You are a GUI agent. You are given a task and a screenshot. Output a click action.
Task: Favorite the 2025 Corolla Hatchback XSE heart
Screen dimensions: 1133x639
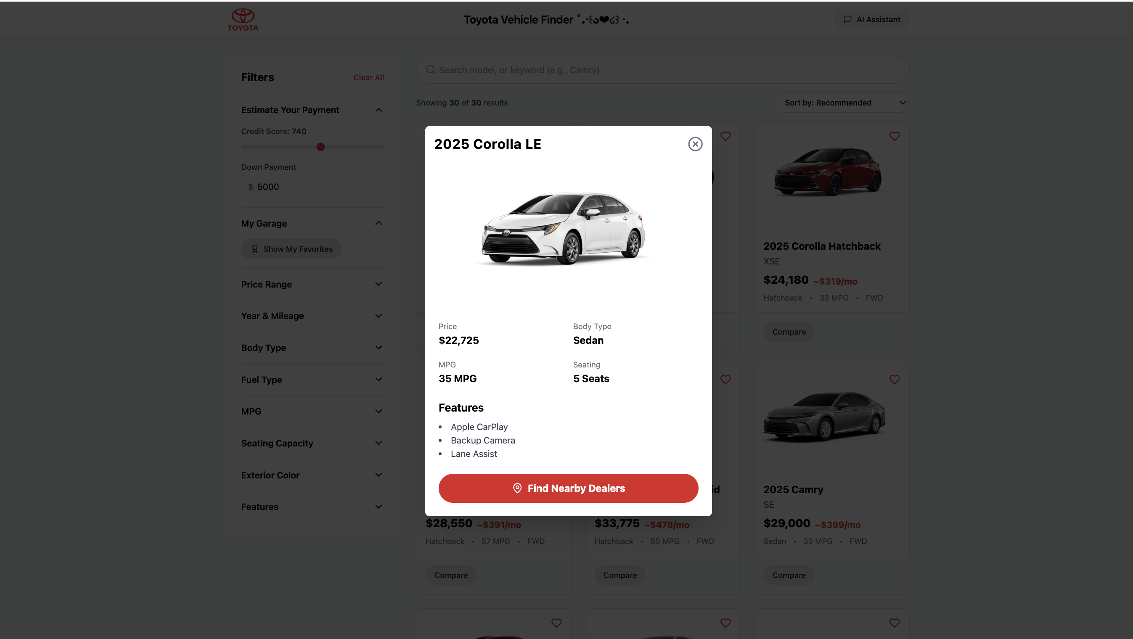pos(894,136)
